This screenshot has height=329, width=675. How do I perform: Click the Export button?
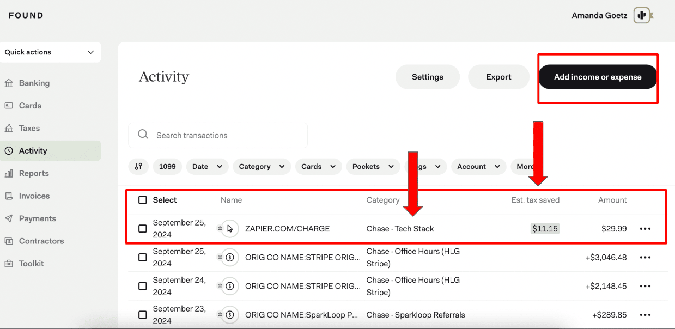[x=499, y=77]
